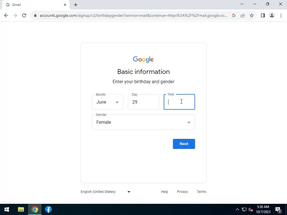Click the Google icon in the address bar
The height and width of the screenshot is (215, 287).
click(233, 16)
